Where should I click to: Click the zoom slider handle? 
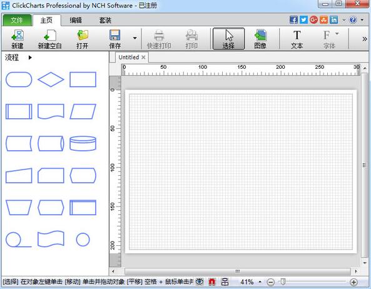[x=283, y=281]
